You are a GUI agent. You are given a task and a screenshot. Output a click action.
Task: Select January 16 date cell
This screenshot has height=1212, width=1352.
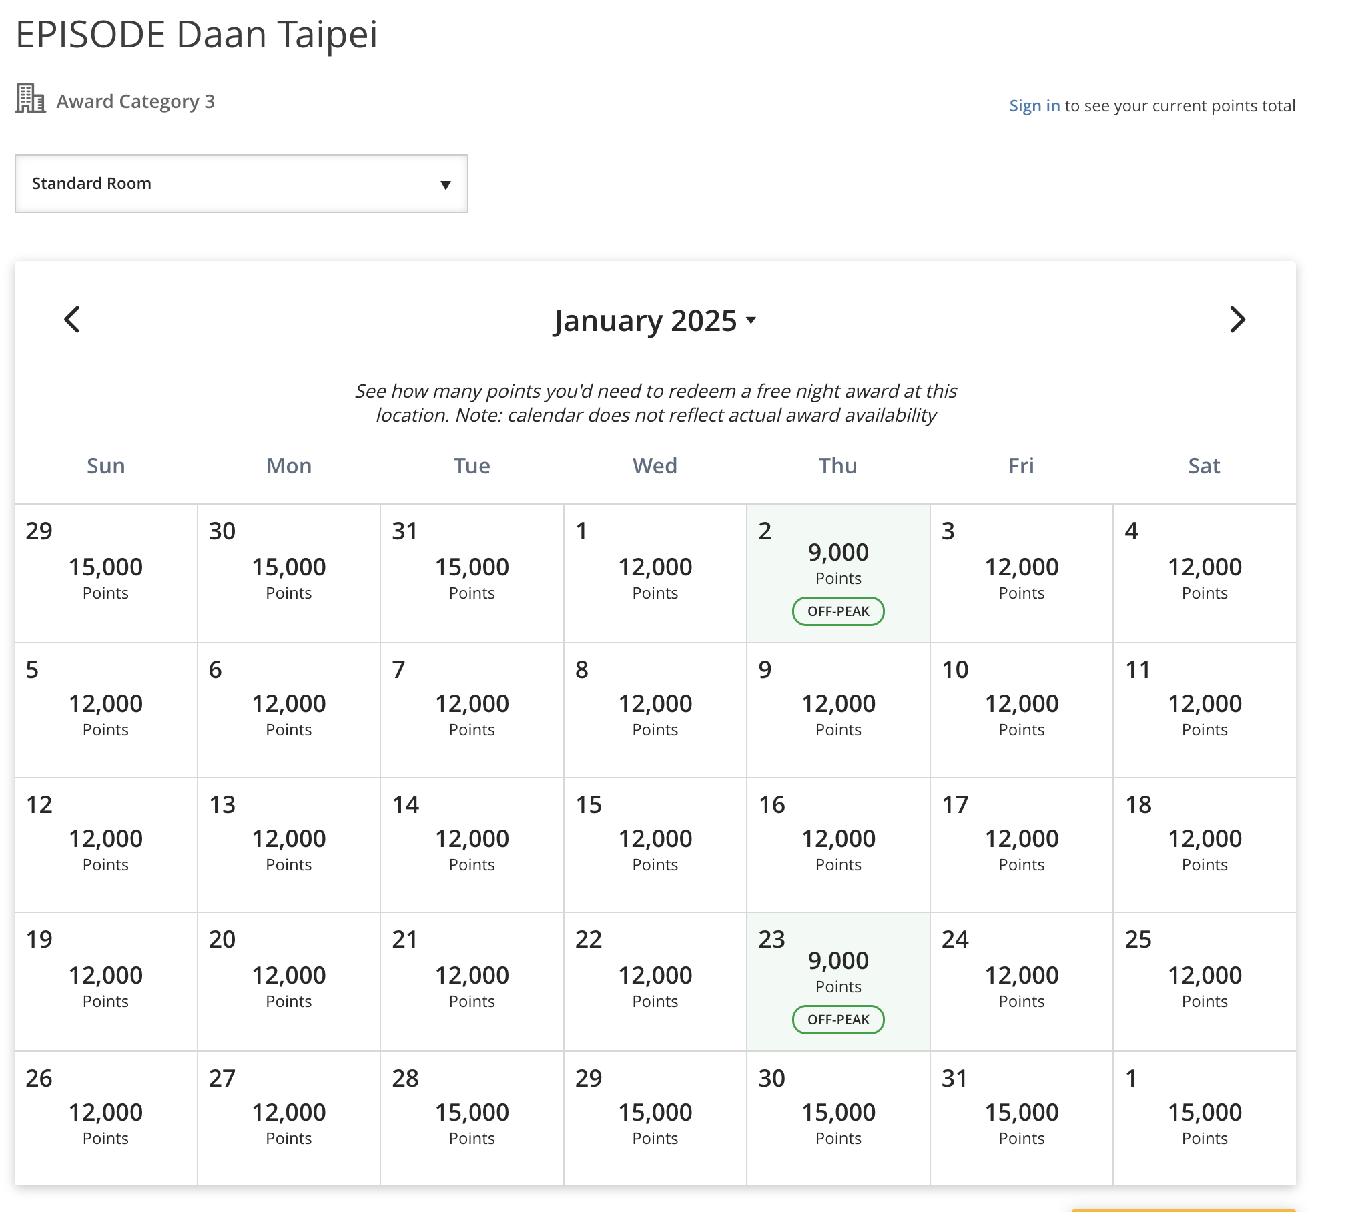(x=838, y=845)
